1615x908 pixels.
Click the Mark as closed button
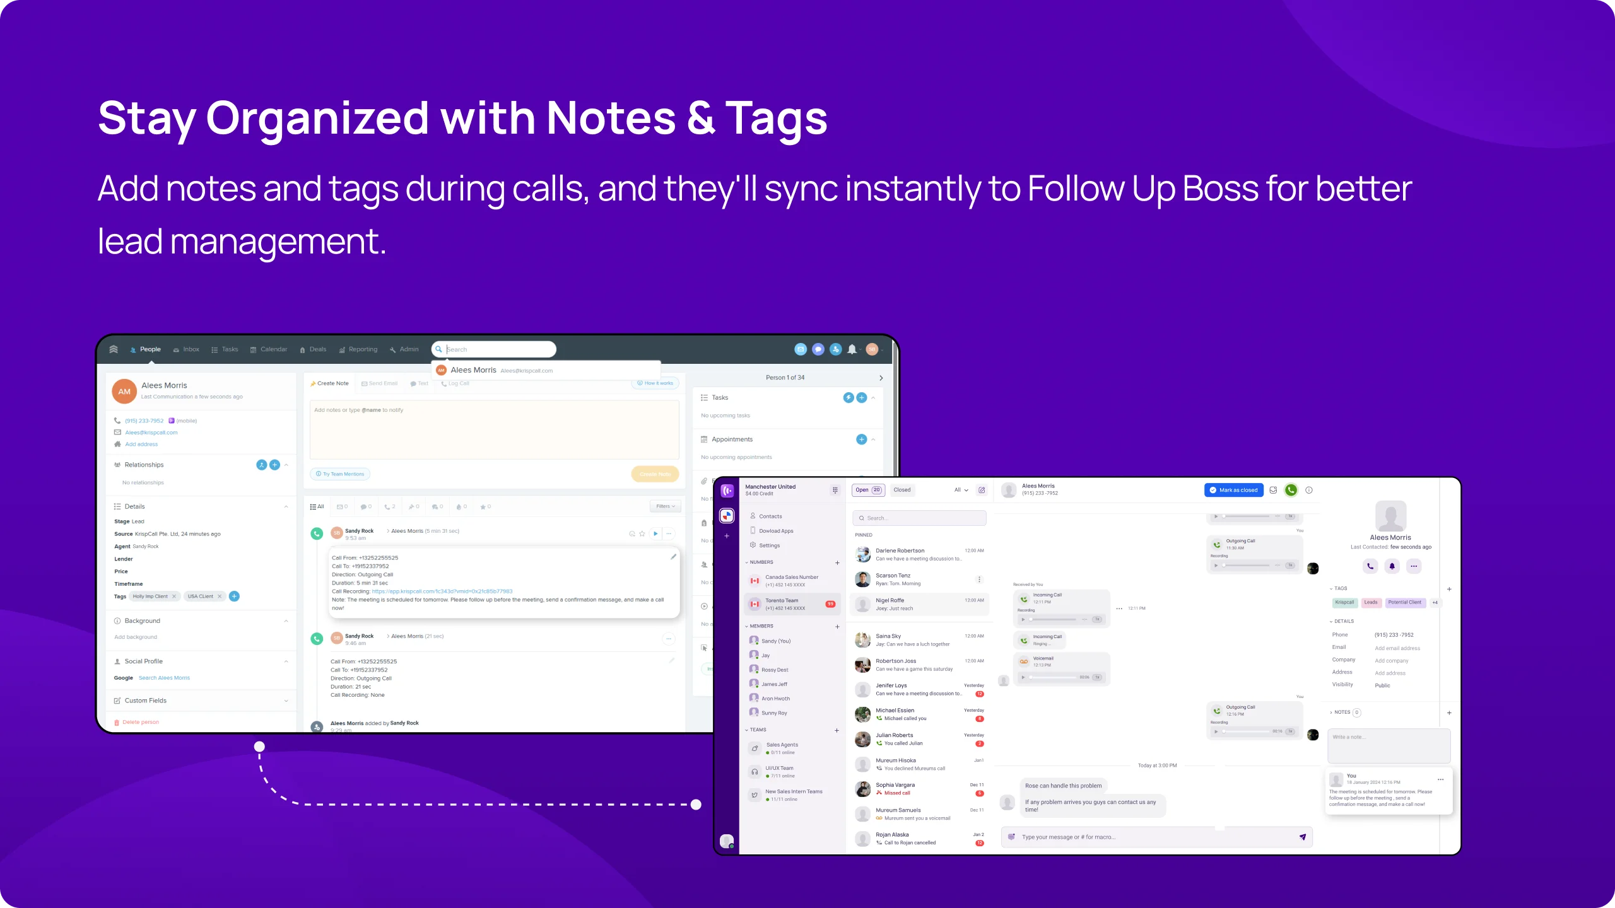click(x=1233, y=490)
